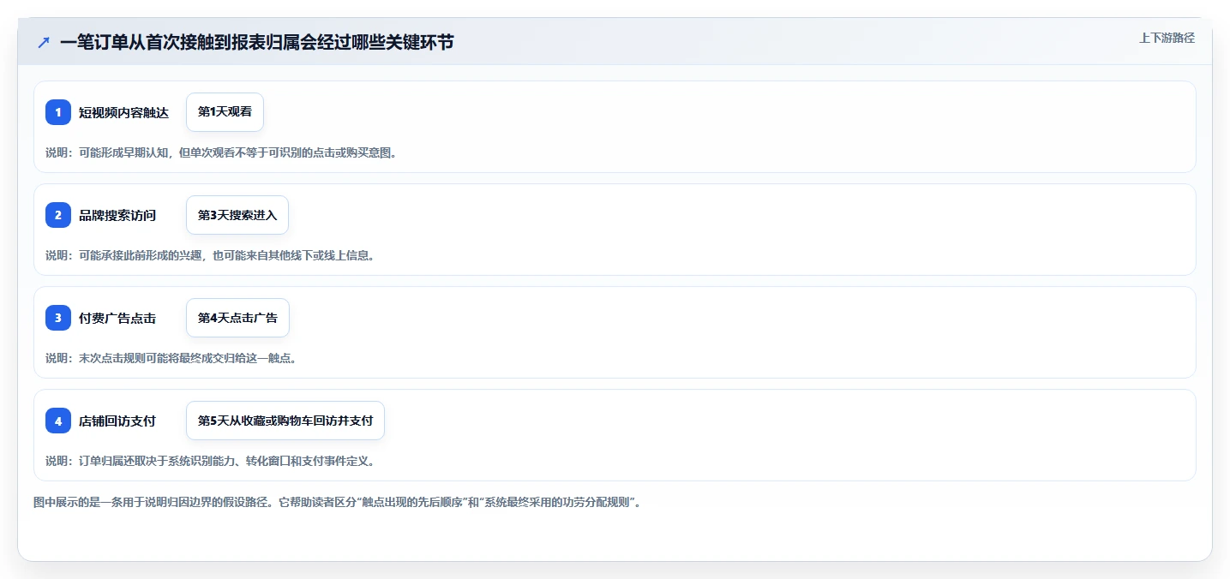Click the note 可能形成早期认知 under step 1
The width and height of the screenshot is (1230, 579).
(x=220, y=152)
